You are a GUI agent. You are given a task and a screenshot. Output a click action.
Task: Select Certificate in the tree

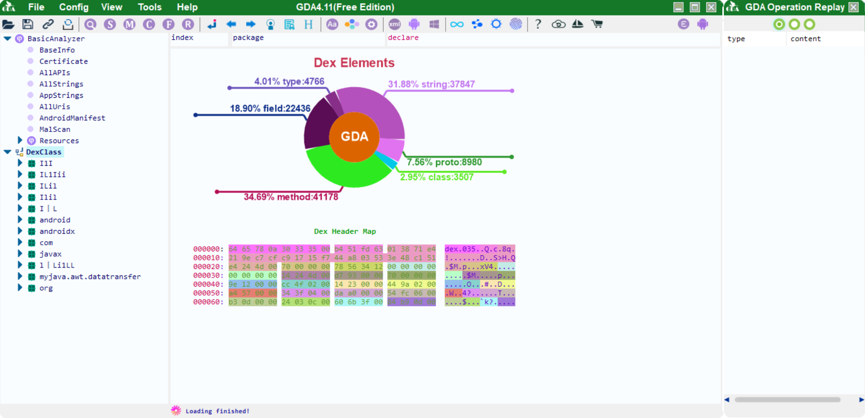[64, 61]
